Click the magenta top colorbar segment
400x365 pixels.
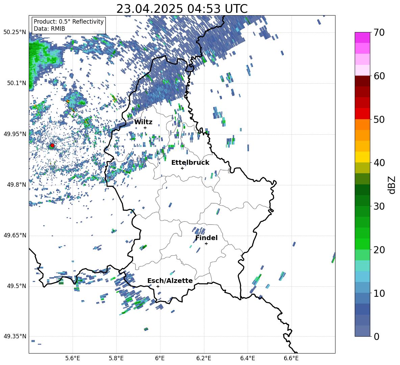[362, 37]
